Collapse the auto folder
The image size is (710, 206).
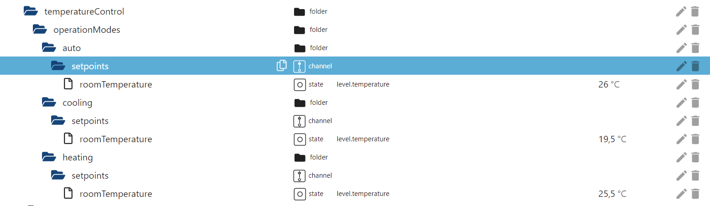[48, 48]
